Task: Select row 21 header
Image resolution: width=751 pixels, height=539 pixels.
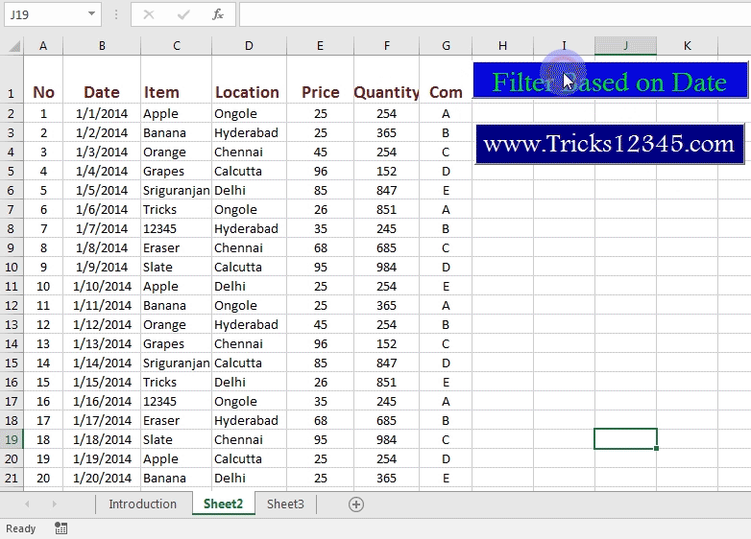Action: tap(11, 478)
